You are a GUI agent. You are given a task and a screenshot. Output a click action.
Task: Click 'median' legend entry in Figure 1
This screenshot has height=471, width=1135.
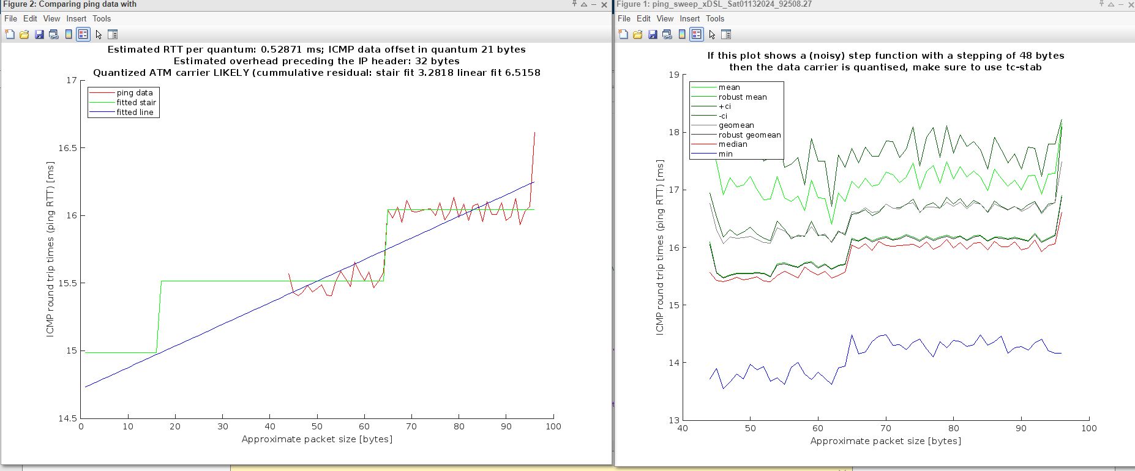tap(733, 144)
